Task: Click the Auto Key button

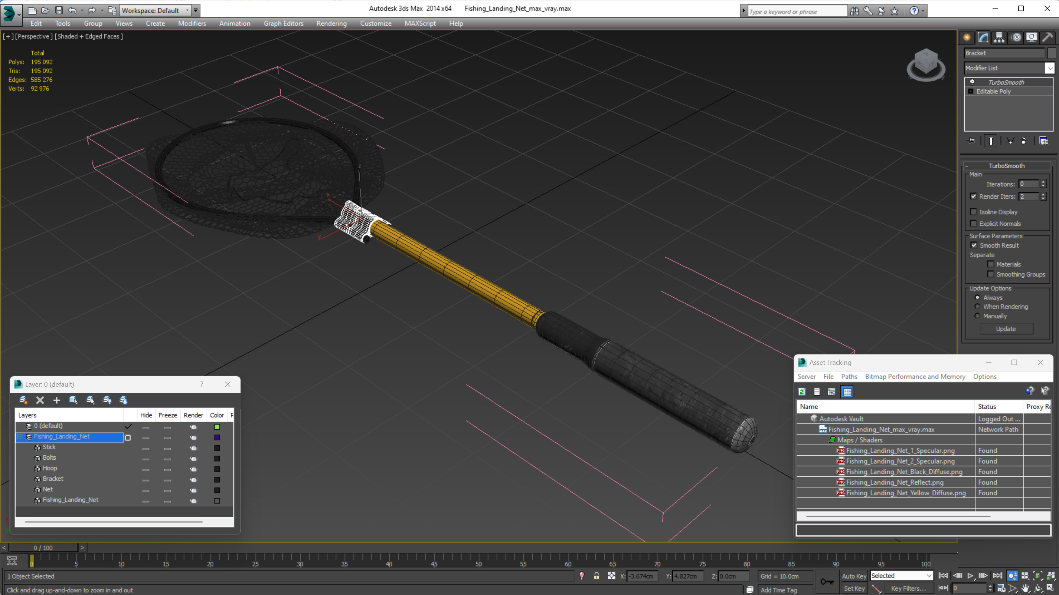Action: tap(854, 576)
